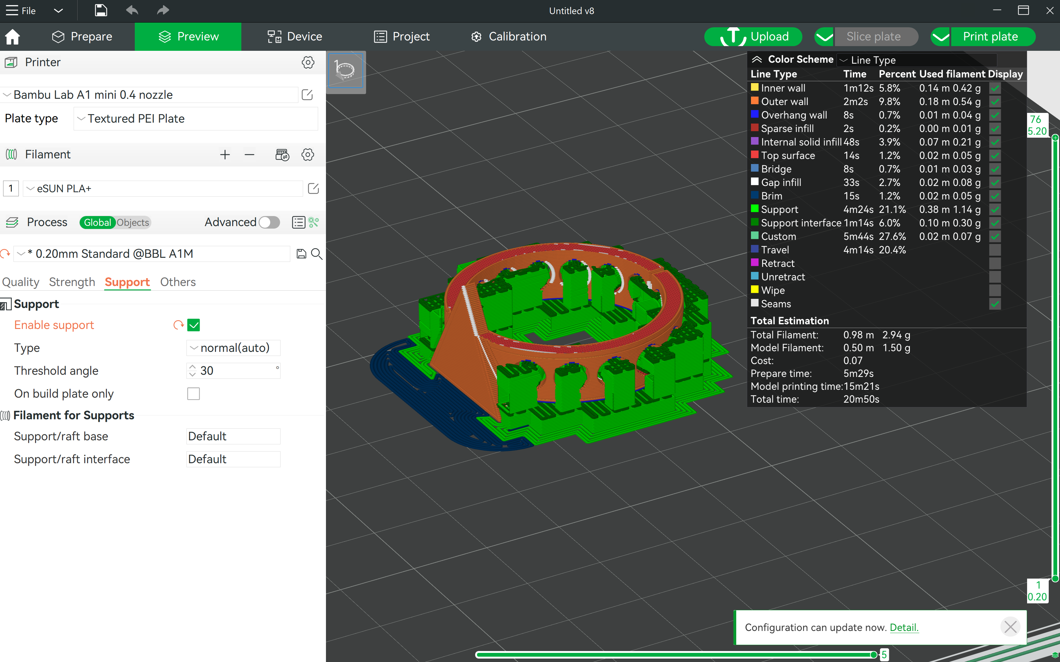Search process settings with magnifier icon

click(317, 253)
